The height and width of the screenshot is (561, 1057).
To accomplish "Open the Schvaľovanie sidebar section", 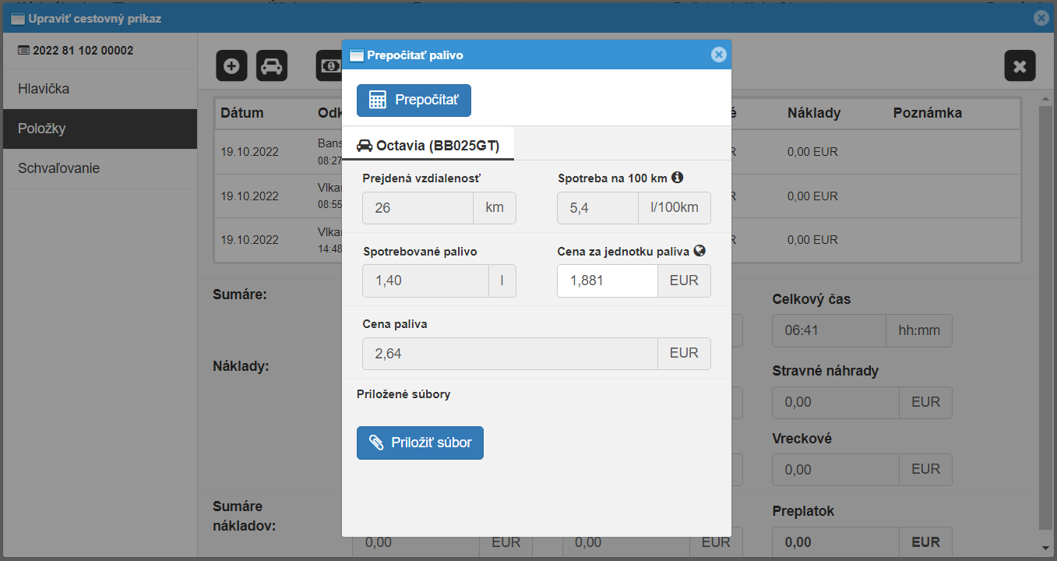I will 100,168.
